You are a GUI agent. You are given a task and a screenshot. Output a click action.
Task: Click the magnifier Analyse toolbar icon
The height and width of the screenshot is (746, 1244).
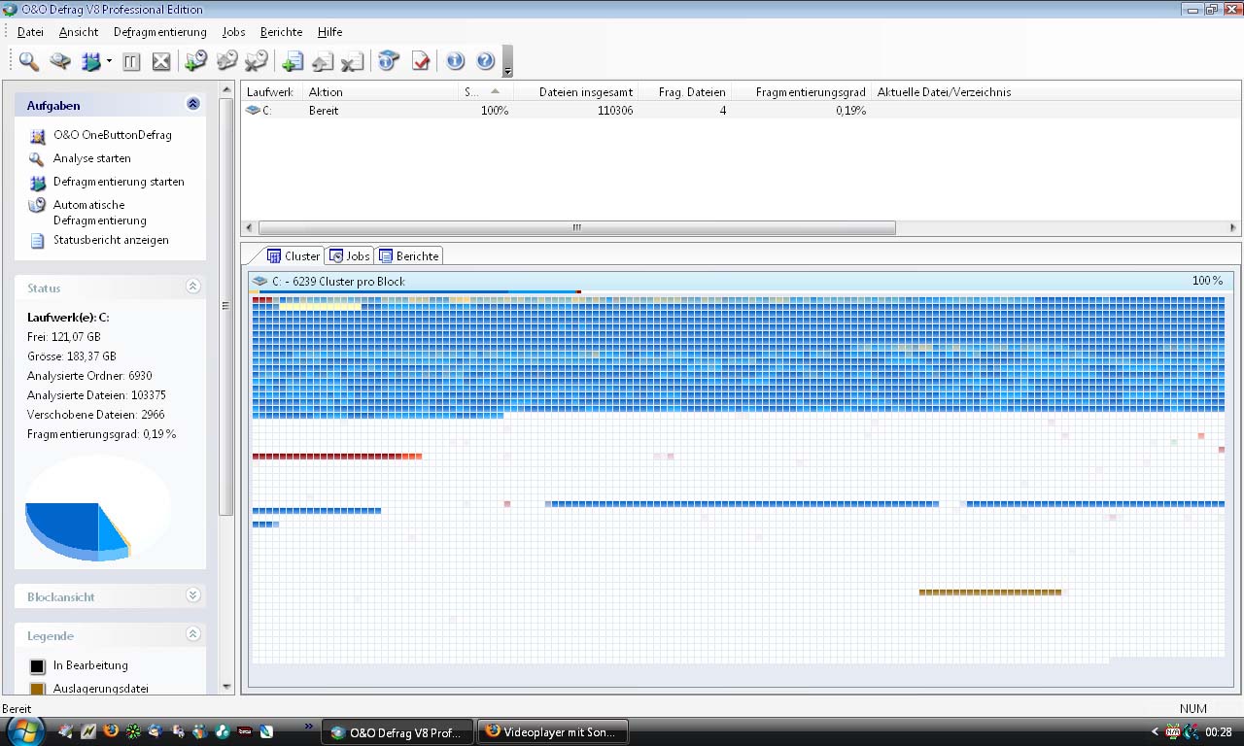tap(29, 61)
